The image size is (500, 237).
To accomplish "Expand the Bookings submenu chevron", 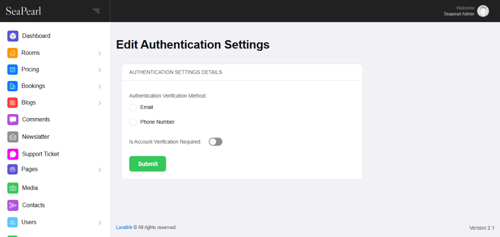I will click(x=100, y=86).
